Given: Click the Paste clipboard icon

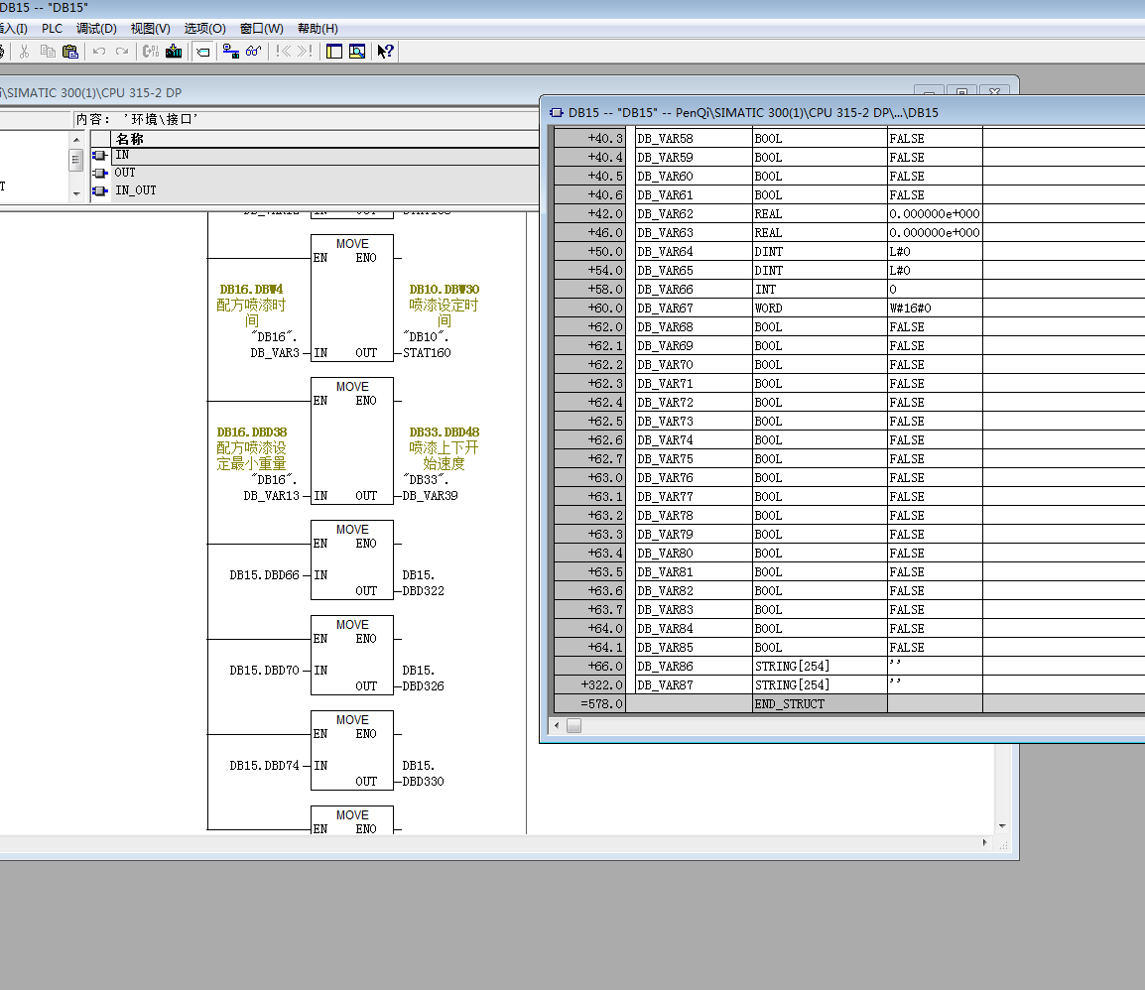Looking at the screenshot, I should click(70, 52).
